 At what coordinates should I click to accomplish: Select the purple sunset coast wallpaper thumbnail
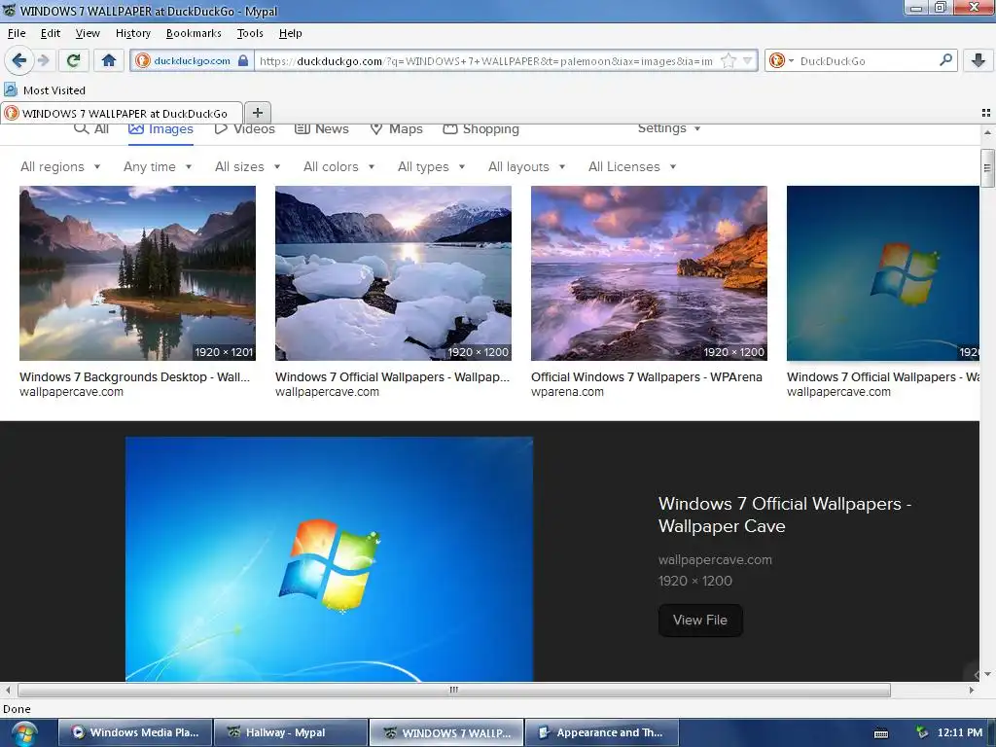click(x=649, y=273)
